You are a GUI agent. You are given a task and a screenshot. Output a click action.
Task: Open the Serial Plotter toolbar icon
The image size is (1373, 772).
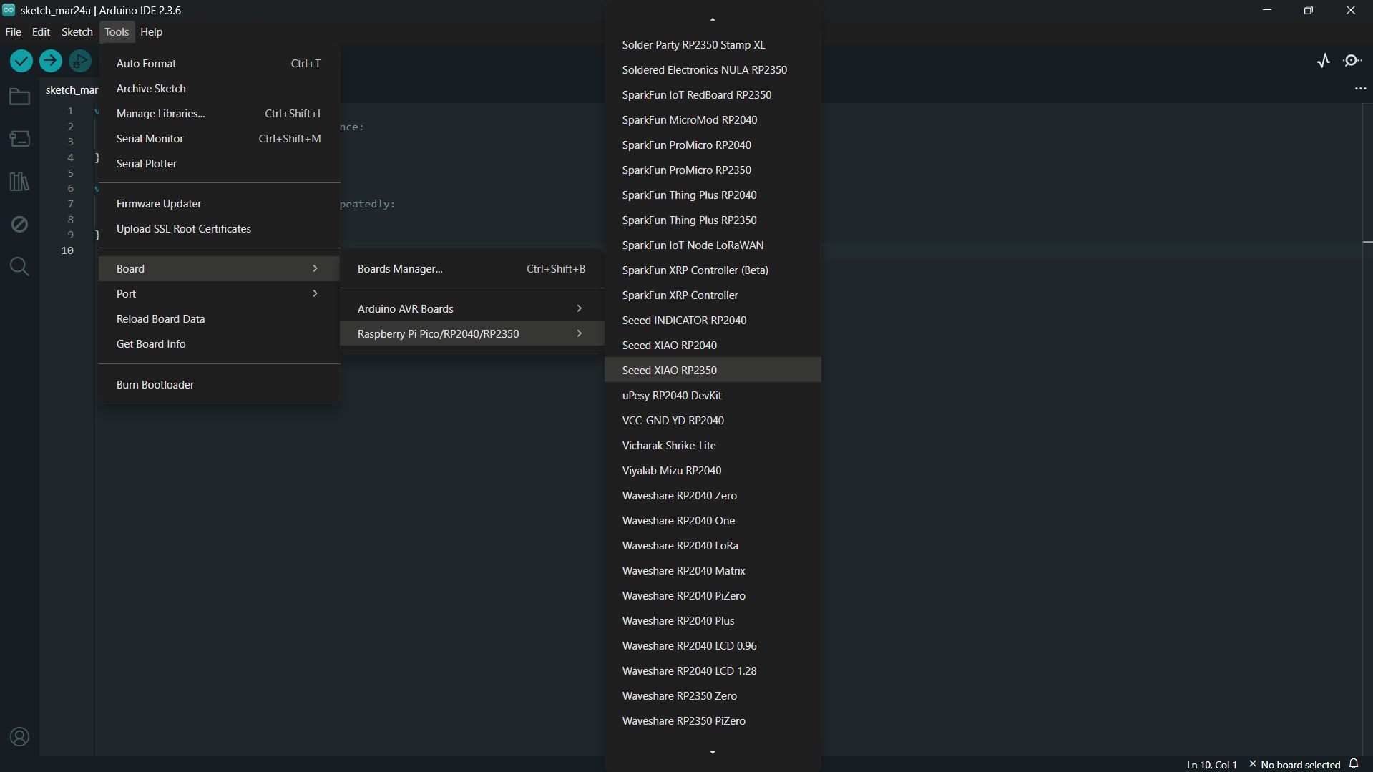pos(1324,61)
